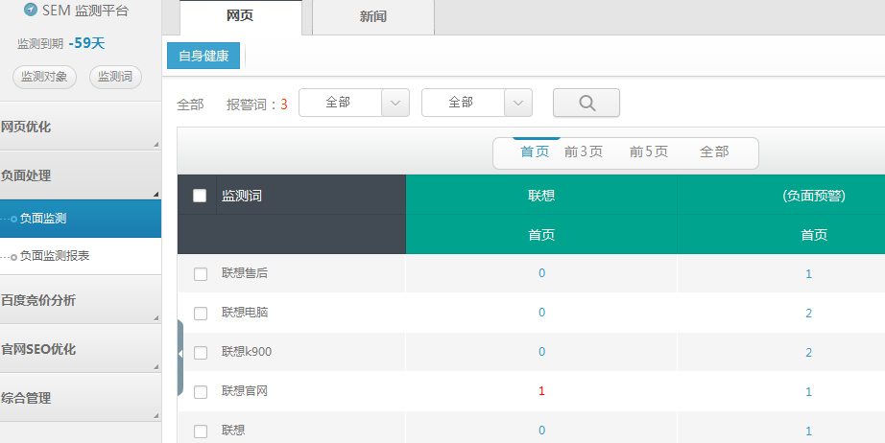
Task: Click the magnifier search button
Action: tap(586, 103)
